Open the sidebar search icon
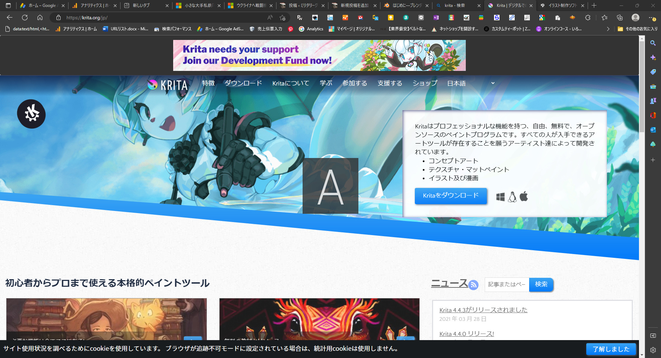661x358 pixels. [653, 43]
